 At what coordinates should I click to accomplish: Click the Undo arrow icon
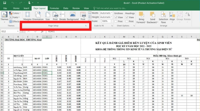[13, 3]
